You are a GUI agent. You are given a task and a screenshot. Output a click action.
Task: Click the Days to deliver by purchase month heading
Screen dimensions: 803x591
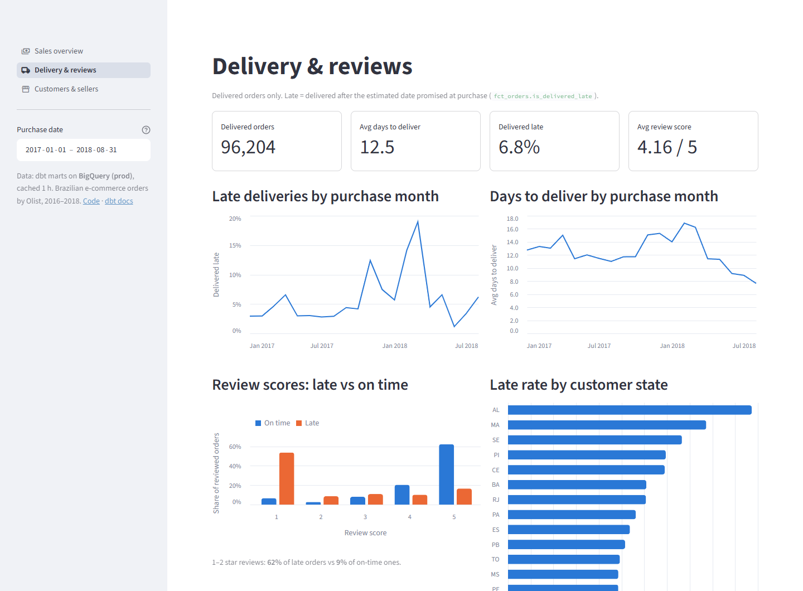(604, 196)
